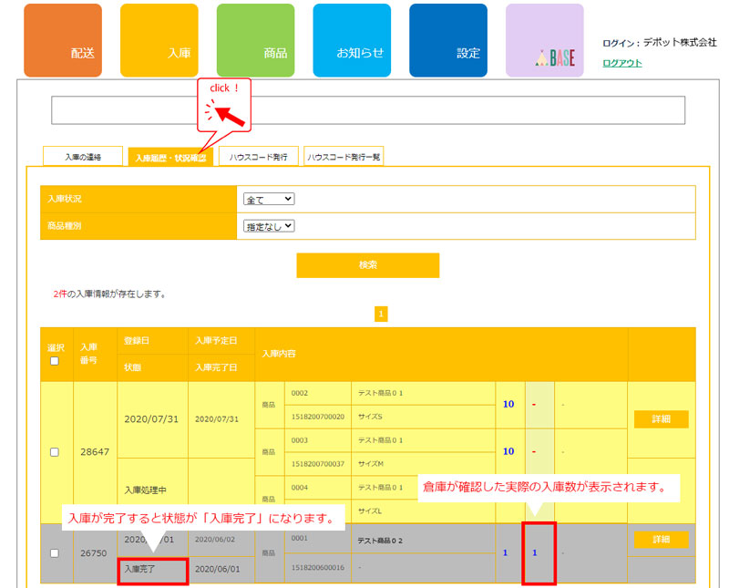Switch to the ハウスコード発行 tab
Screen dimensions: 729x588
pyautogui.click(x=259, y=157)
